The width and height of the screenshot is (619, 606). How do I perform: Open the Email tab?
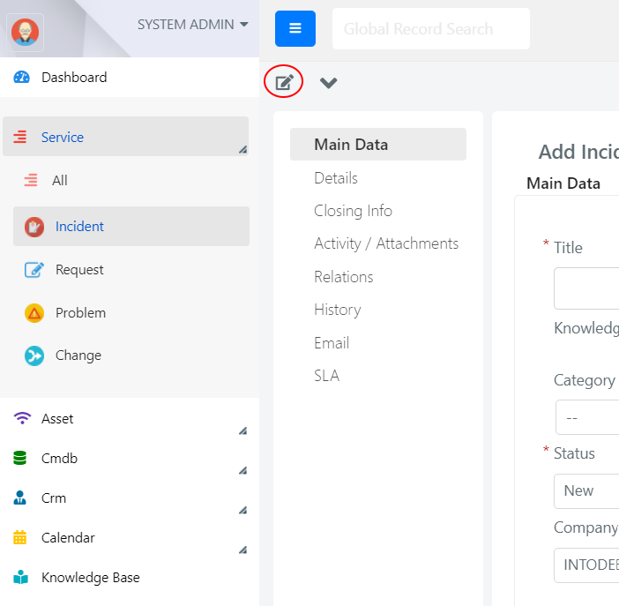332,343
